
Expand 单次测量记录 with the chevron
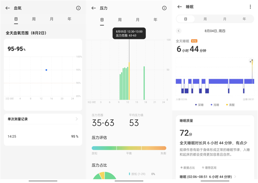[x=77, y=119]
